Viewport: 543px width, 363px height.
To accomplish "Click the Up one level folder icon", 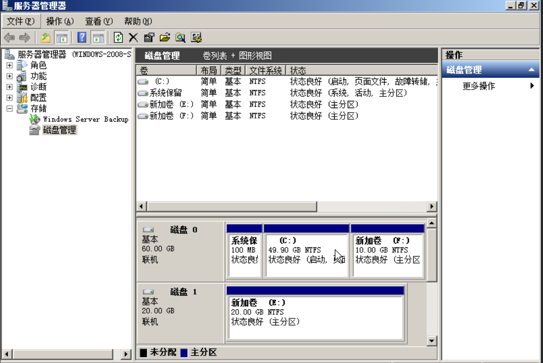I will tap(46, 37).
